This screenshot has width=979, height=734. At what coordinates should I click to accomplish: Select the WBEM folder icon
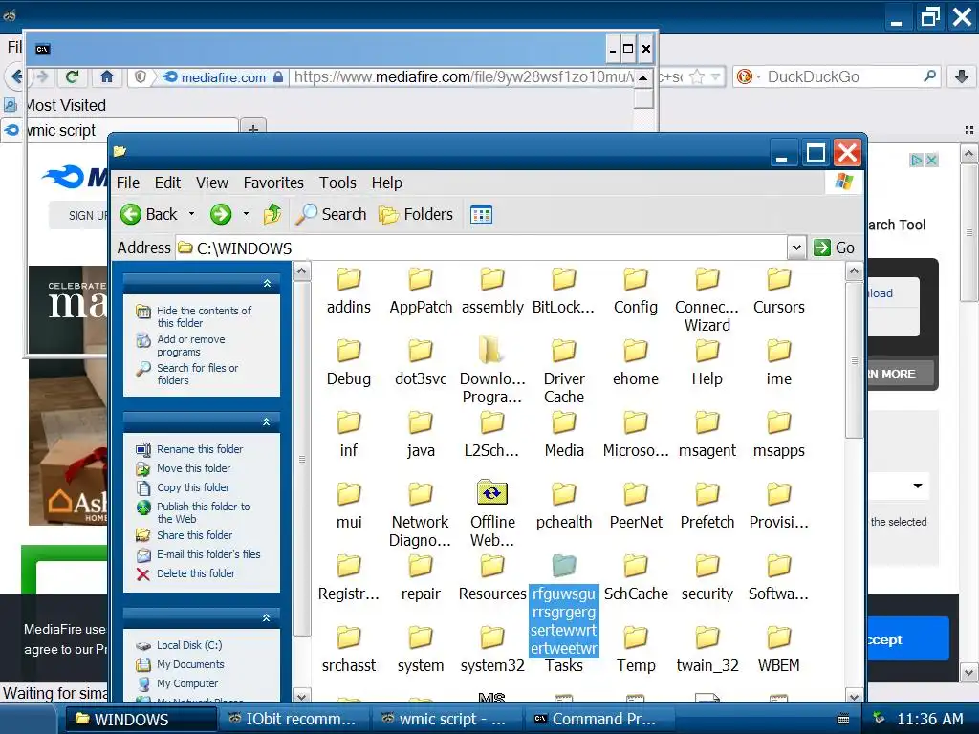click(x=778, y=637)
